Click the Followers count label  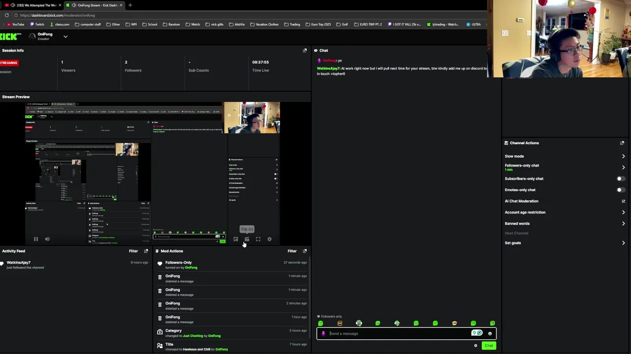[133, 70]
